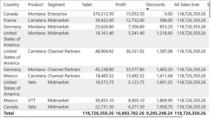211x118 pixels.
Task: Select profit value 36,331.92
Action: point(135,51)
